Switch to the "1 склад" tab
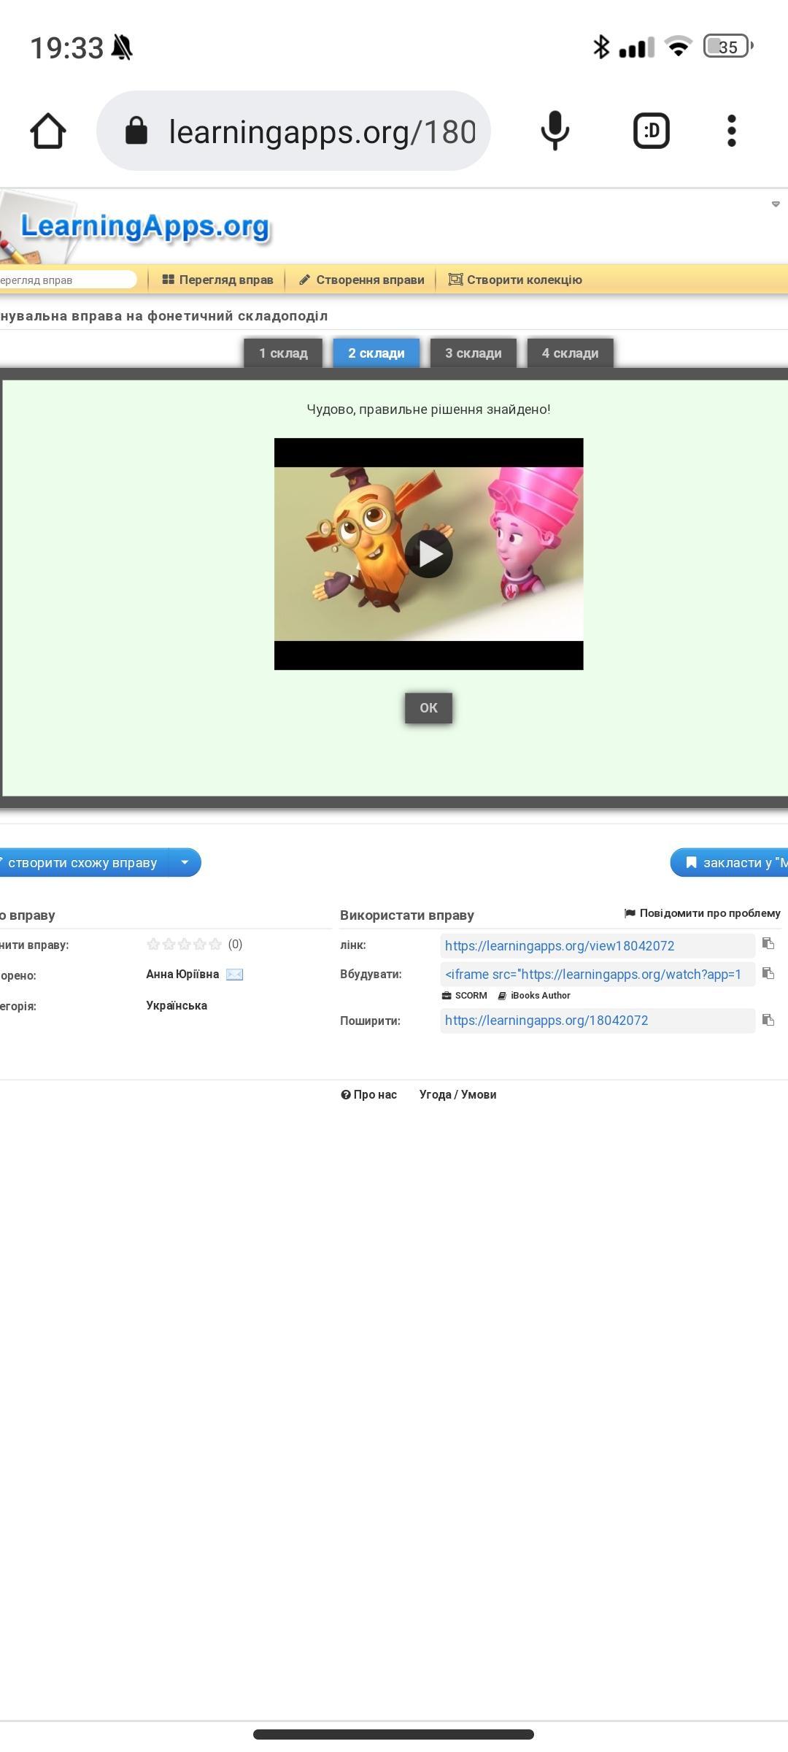Viewport: 788px width, 1752px height. (x=283, y=353)
